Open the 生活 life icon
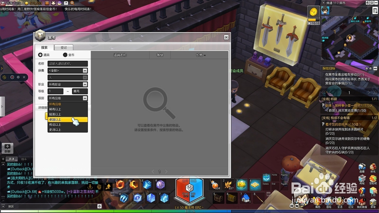379x213 pixels. (x=340, y=203)
